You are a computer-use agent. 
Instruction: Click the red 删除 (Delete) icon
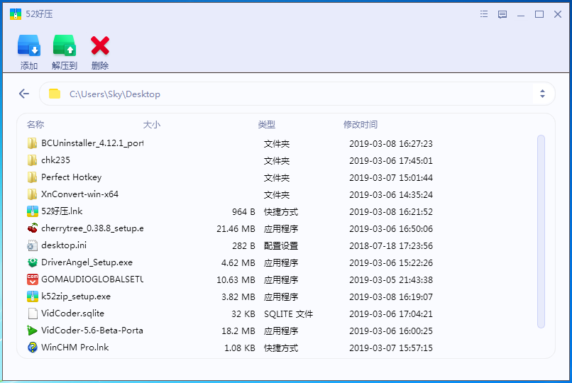tap(100, 45)
